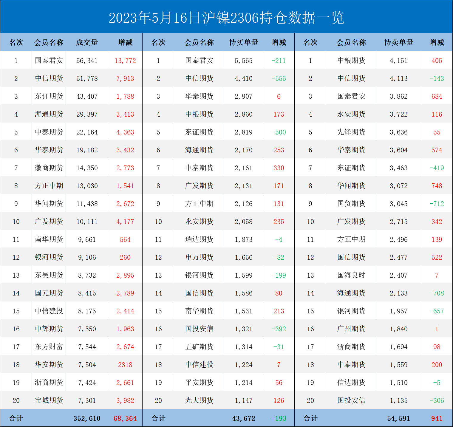453x427 pixels.
Task: Select the change value 13,772
Action: click(125, 61)
